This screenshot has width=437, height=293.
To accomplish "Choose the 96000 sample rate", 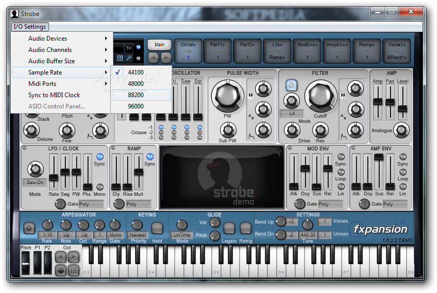I will click(x=141, y=106).
